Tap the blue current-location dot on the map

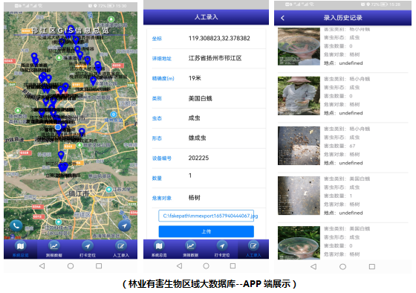click(58, 127)
